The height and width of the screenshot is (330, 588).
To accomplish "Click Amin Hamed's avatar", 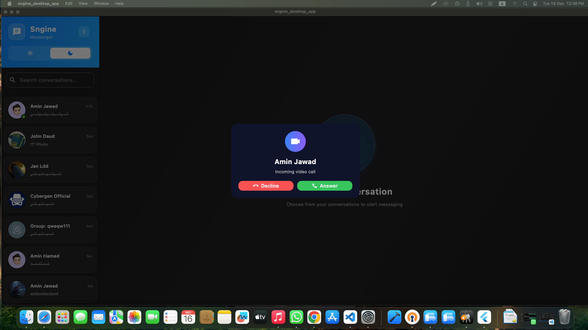I will (17, 259).
